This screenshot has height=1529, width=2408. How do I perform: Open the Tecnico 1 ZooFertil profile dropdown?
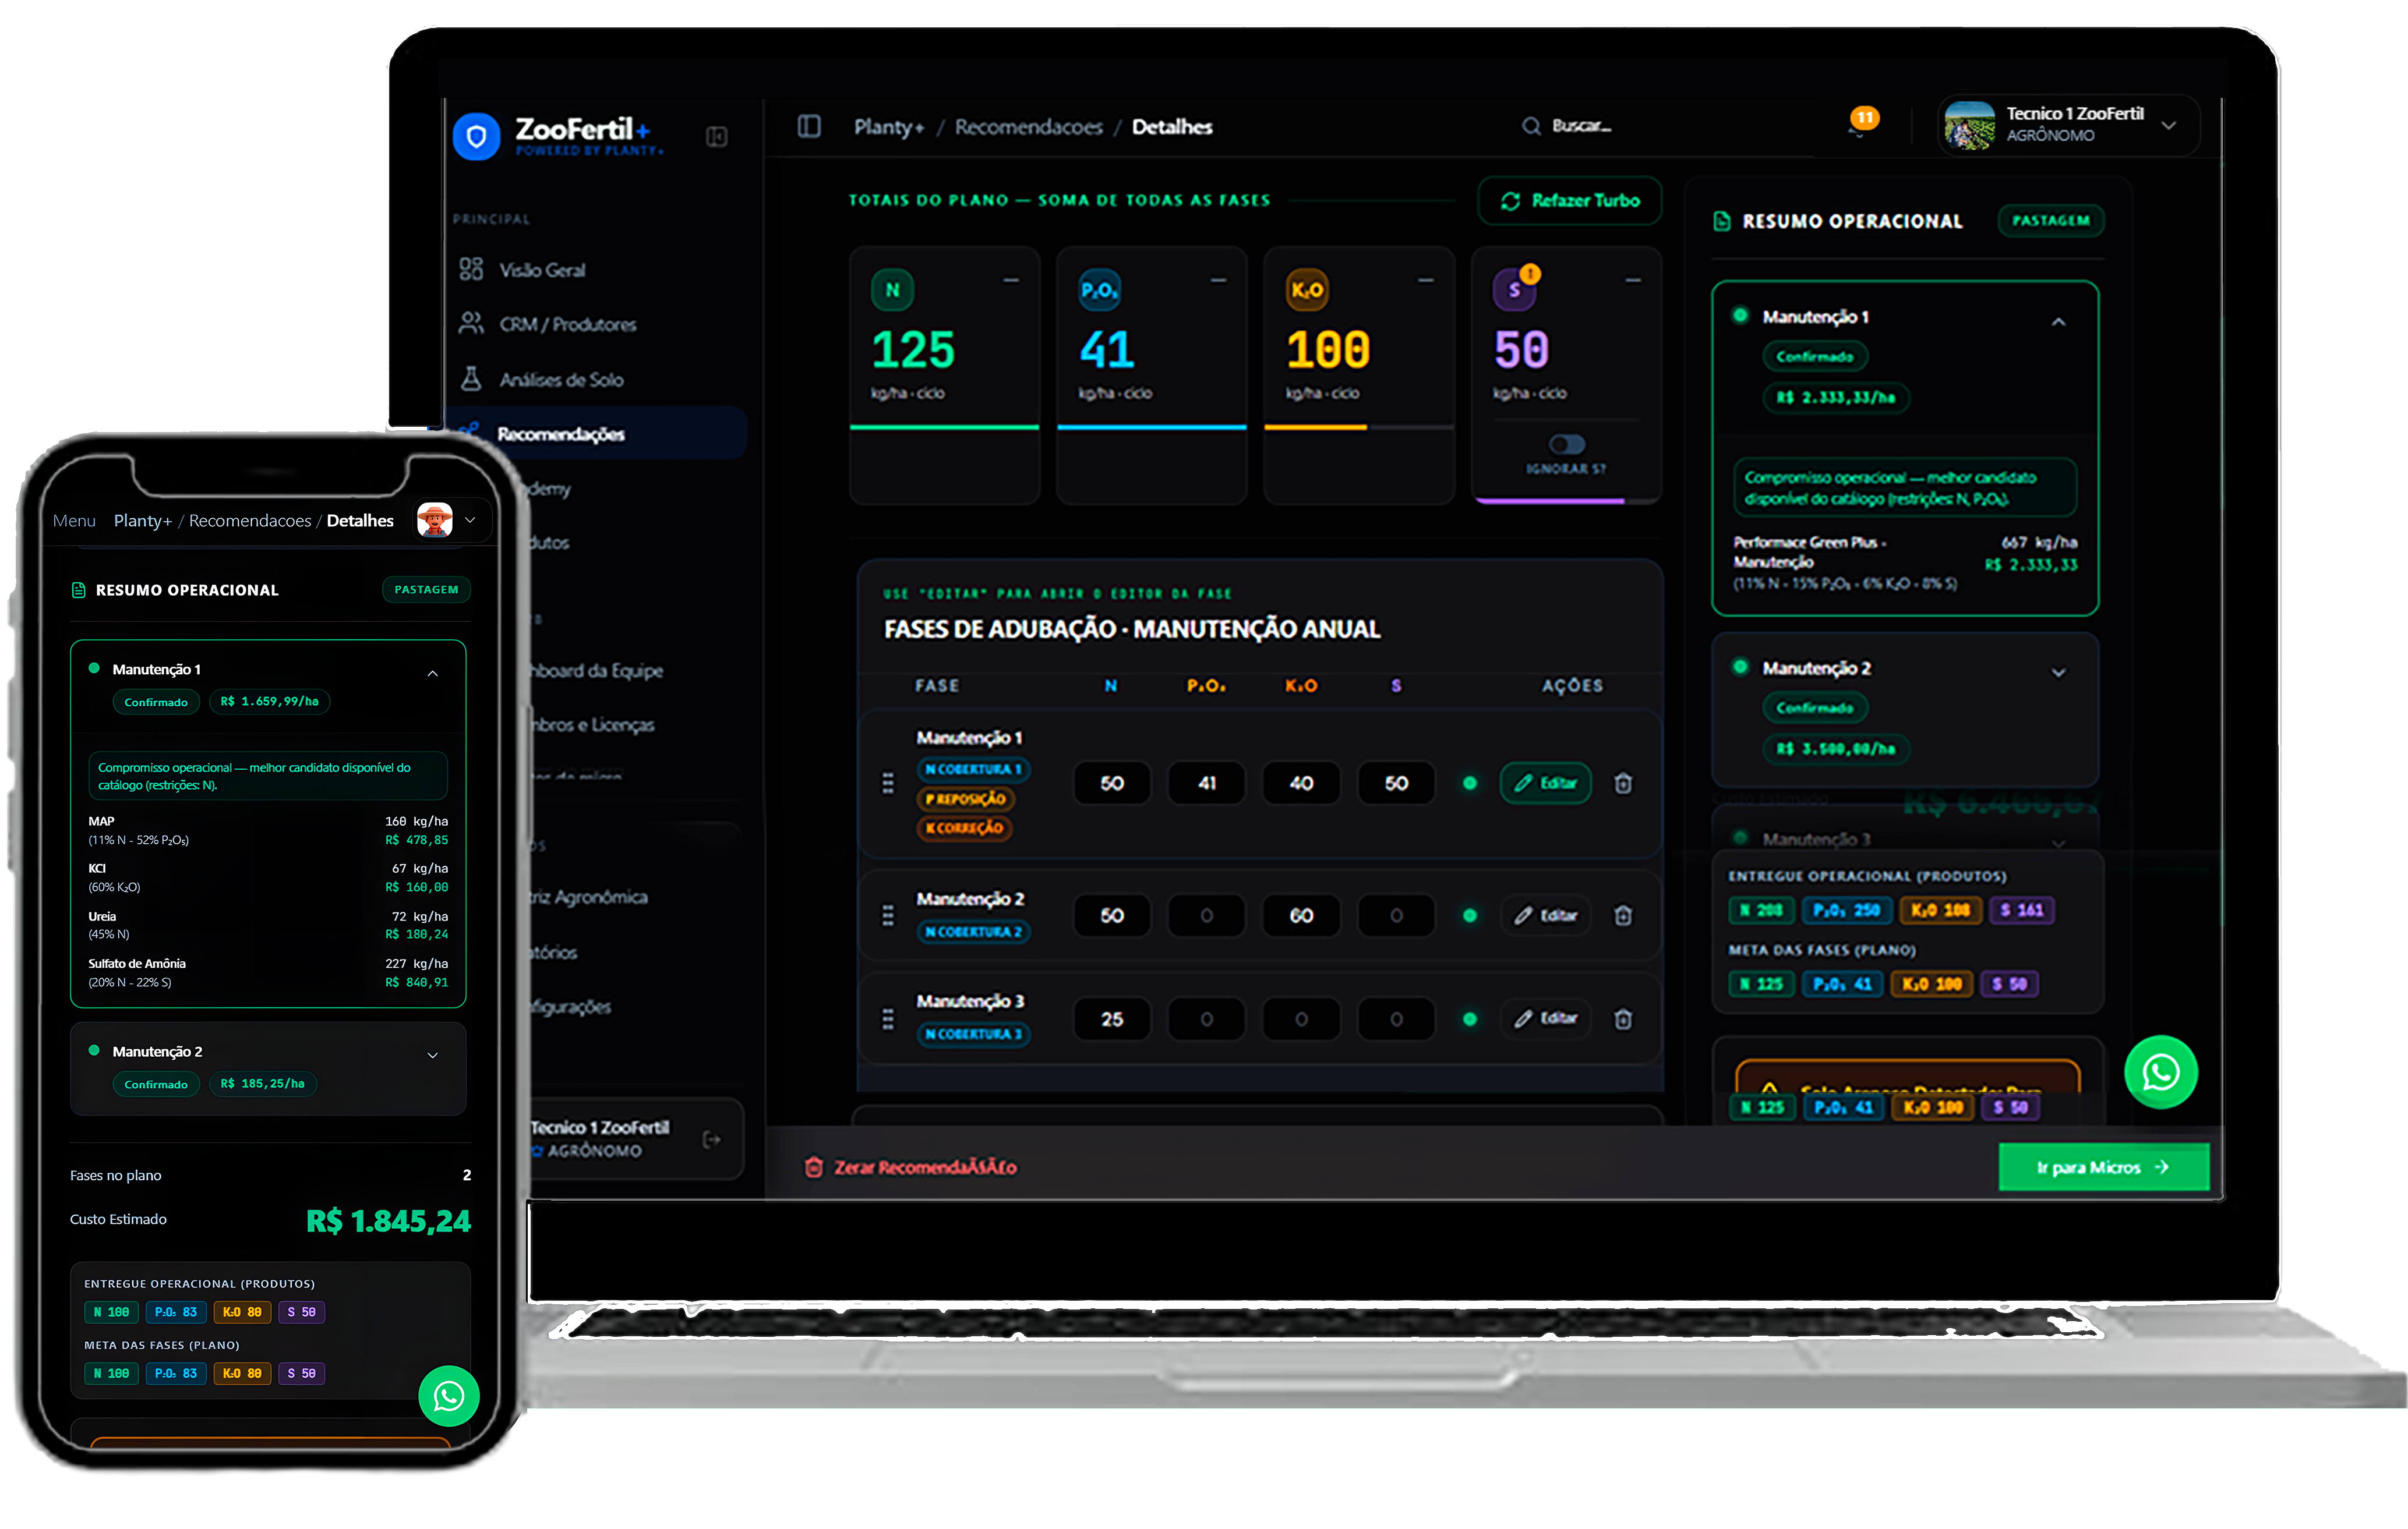(2168, 126)
